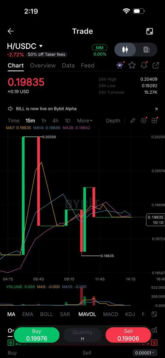
Task: Select the EMA indicator
Action: (x=28, y=314)
